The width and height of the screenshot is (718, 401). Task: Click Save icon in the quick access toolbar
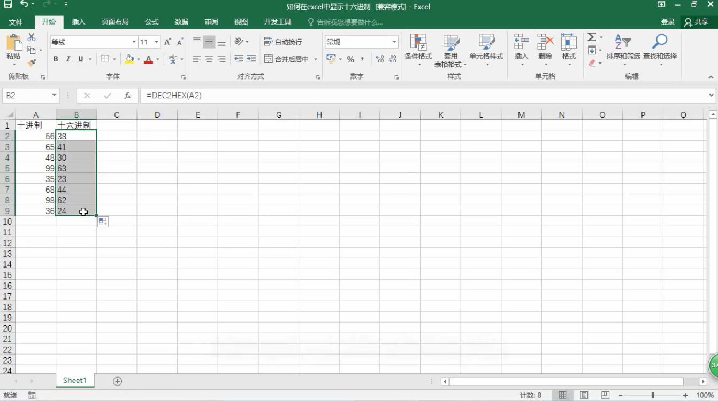point(8,4)
